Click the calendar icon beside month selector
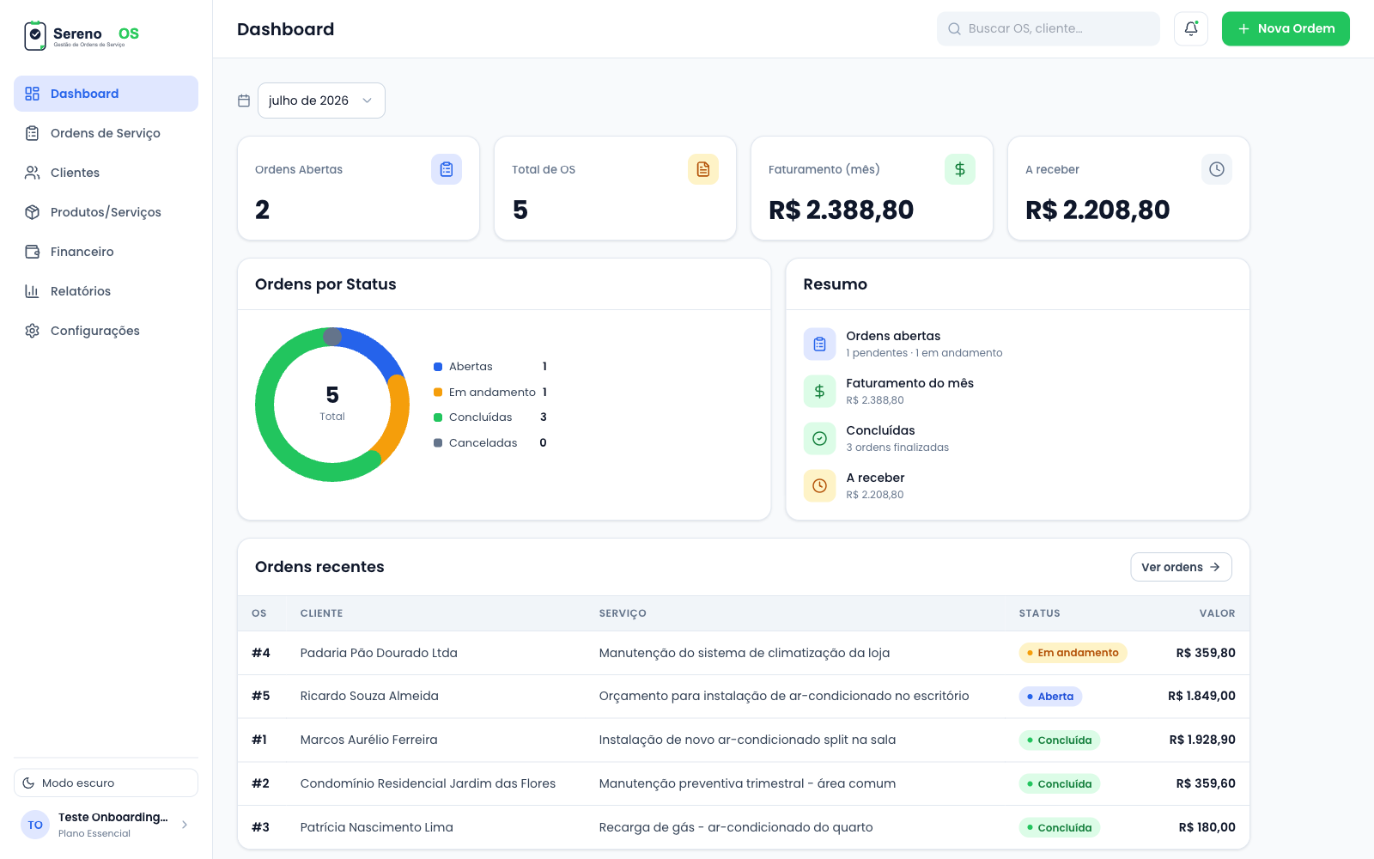Image resolution: width=1374 pixels, height=859 pixels. coord(244,101)
